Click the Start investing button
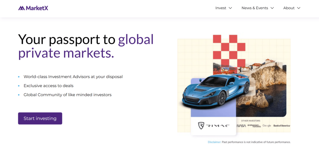Screen dimensions: 319x165 click(40, 118)
